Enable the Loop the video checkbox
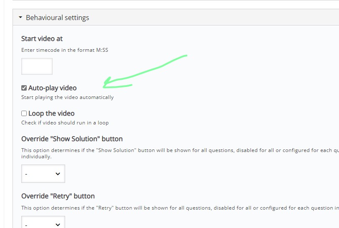This screenshot has height=228, width=339. (24, 113)
